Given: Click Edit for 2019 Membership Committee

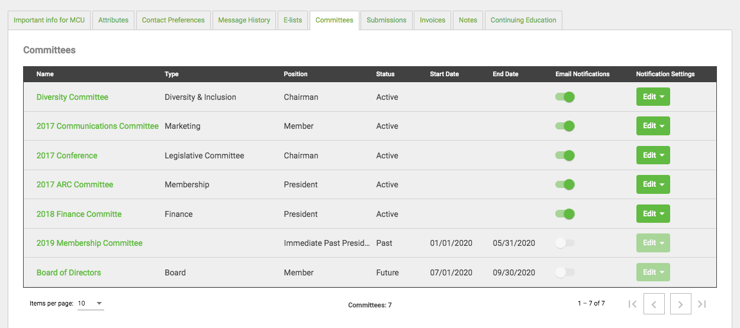Looking at the screenshot, I should pyautogui.click(x=653, y=243).
